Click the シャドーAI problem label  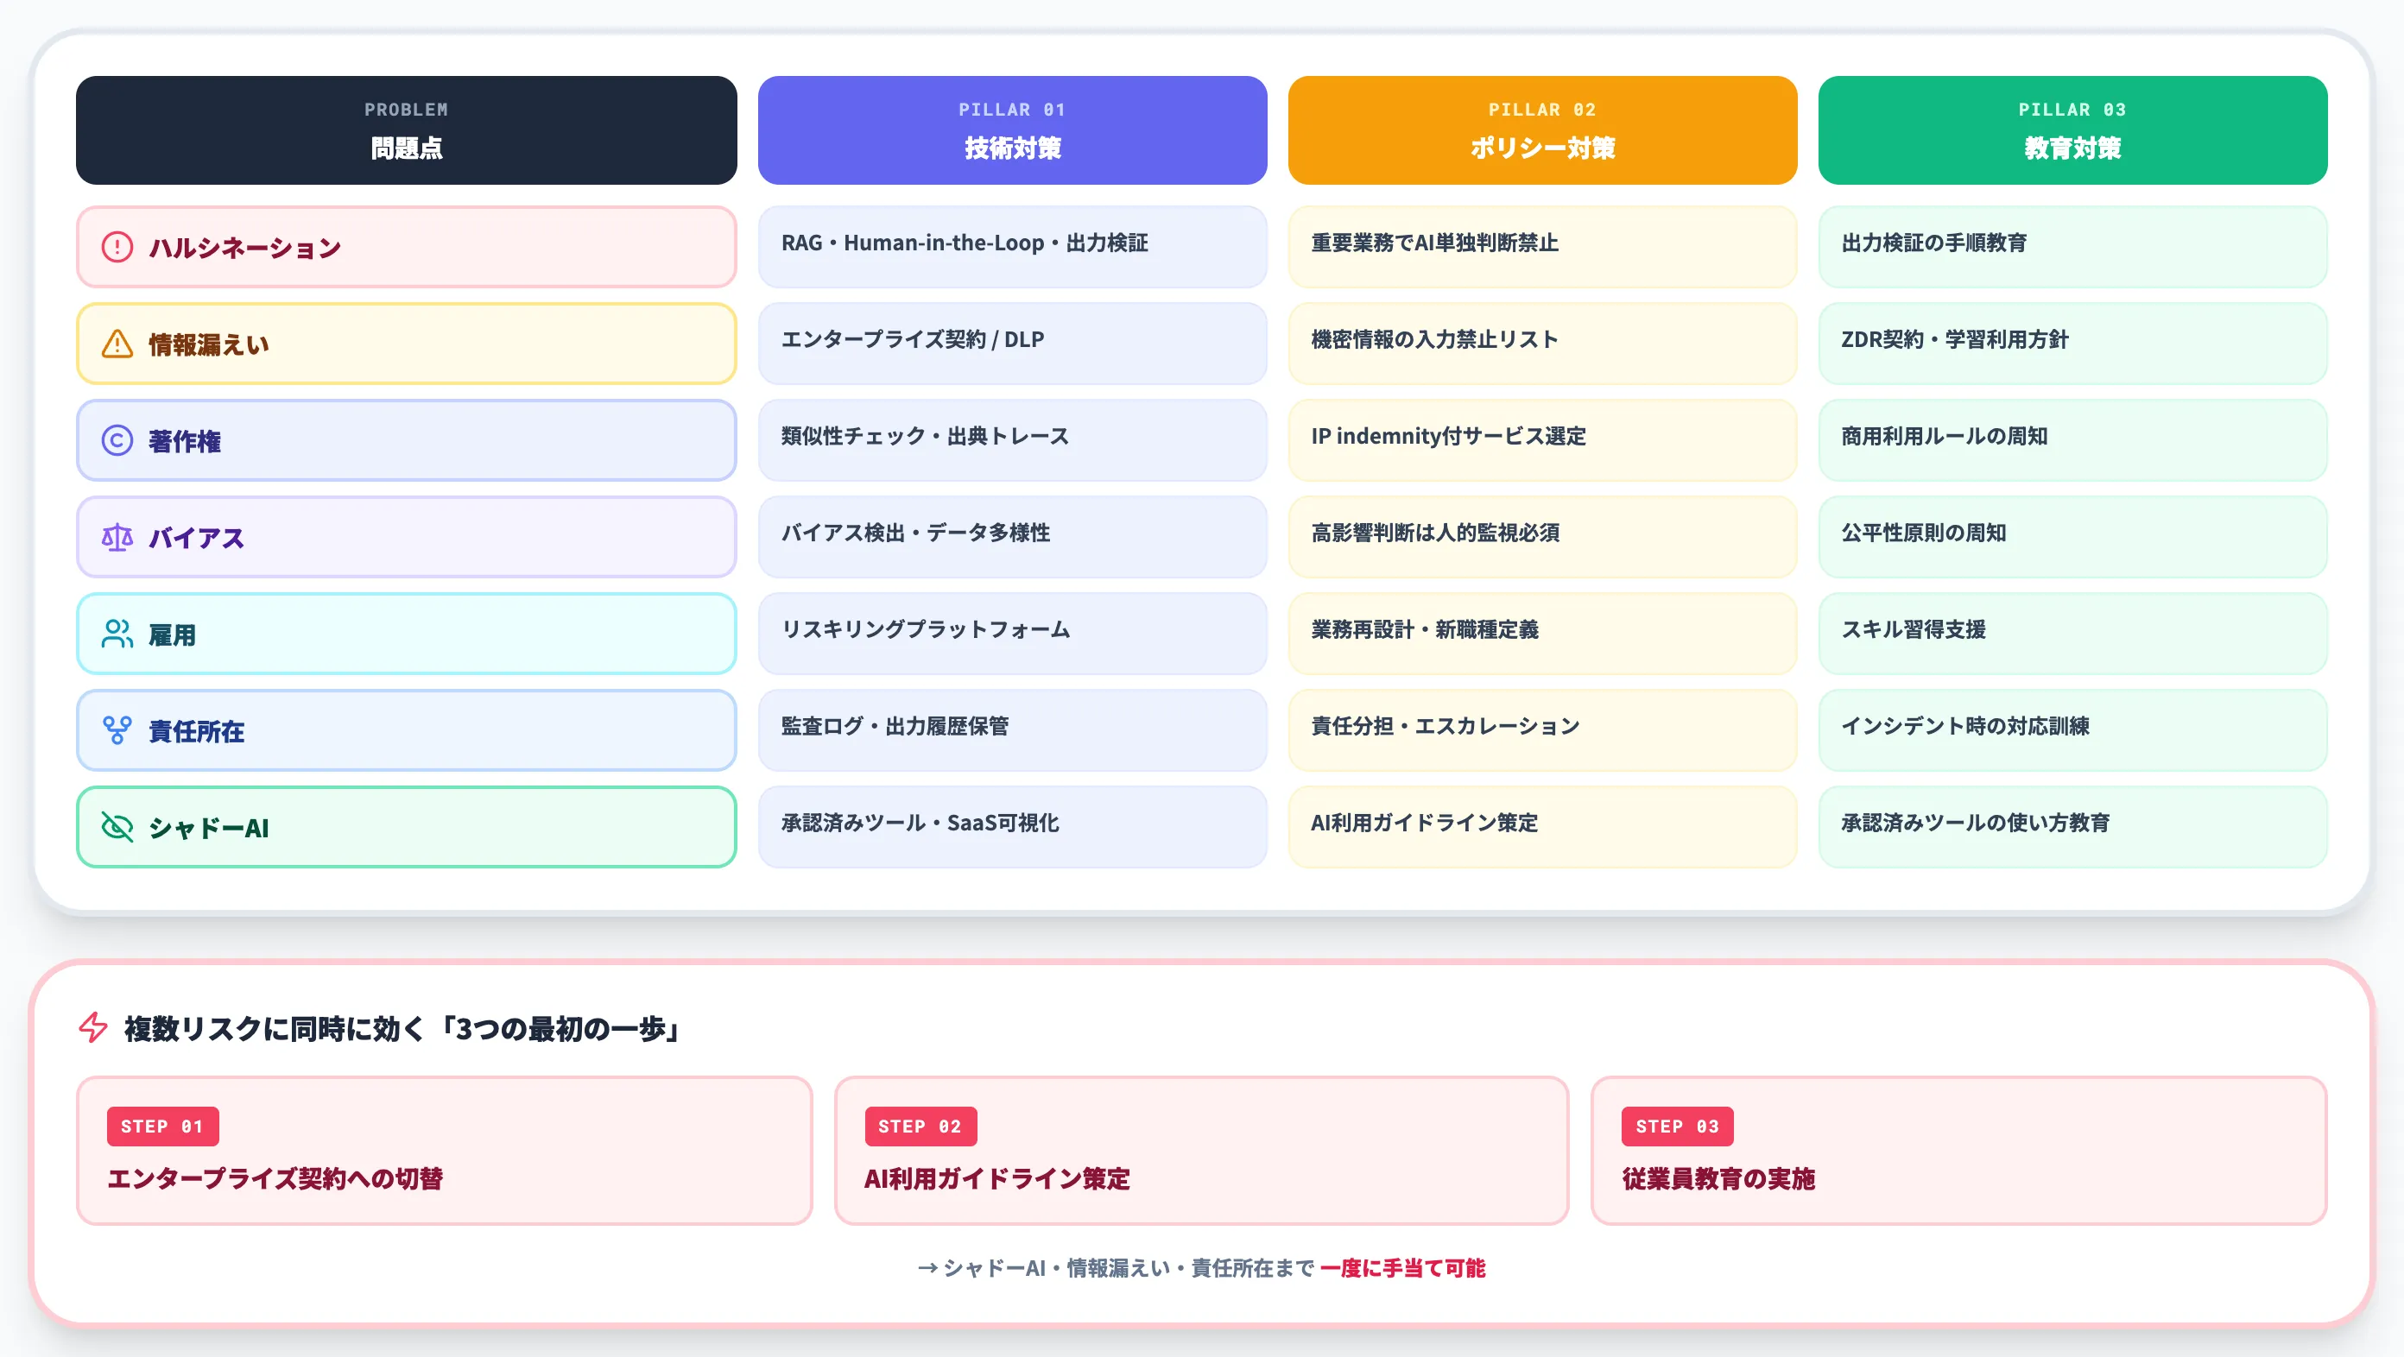209,828
